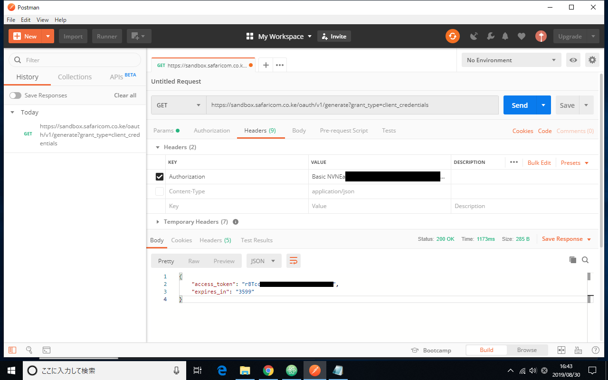Open Chrome from the taskbar
The width and height of the screenshot is (608, 380).
[268, 370]
